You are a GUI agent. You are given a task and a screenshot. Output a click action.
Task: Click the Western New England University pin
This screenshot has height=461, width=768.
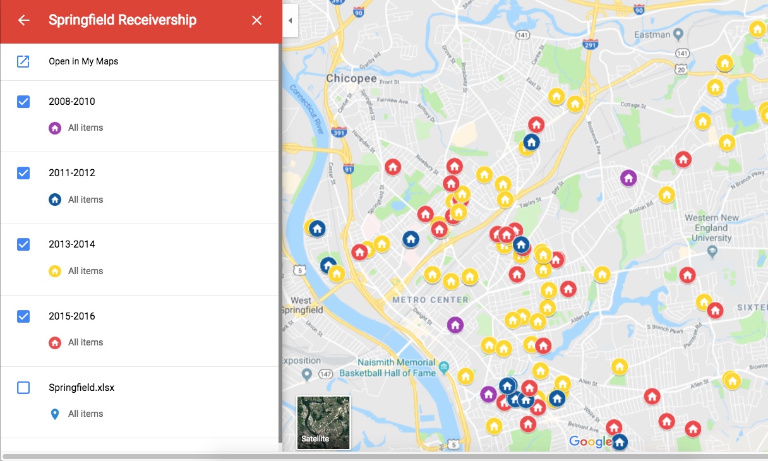[x=712, y=252]
